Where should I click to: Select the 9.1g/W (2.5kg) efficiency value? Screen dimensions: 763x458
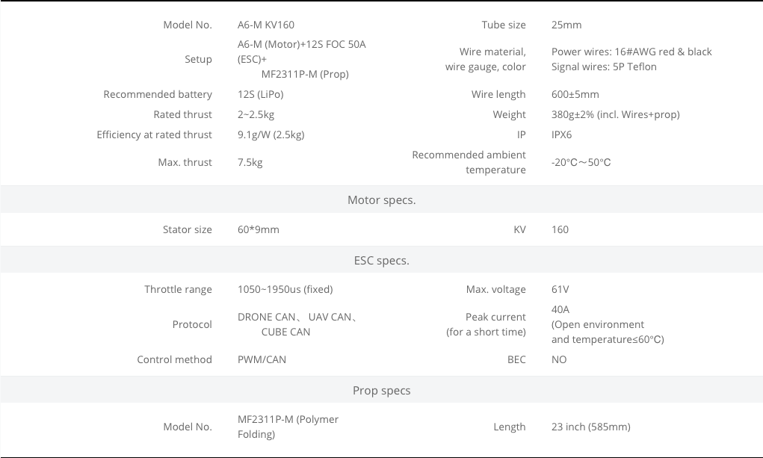coord(271,134)
